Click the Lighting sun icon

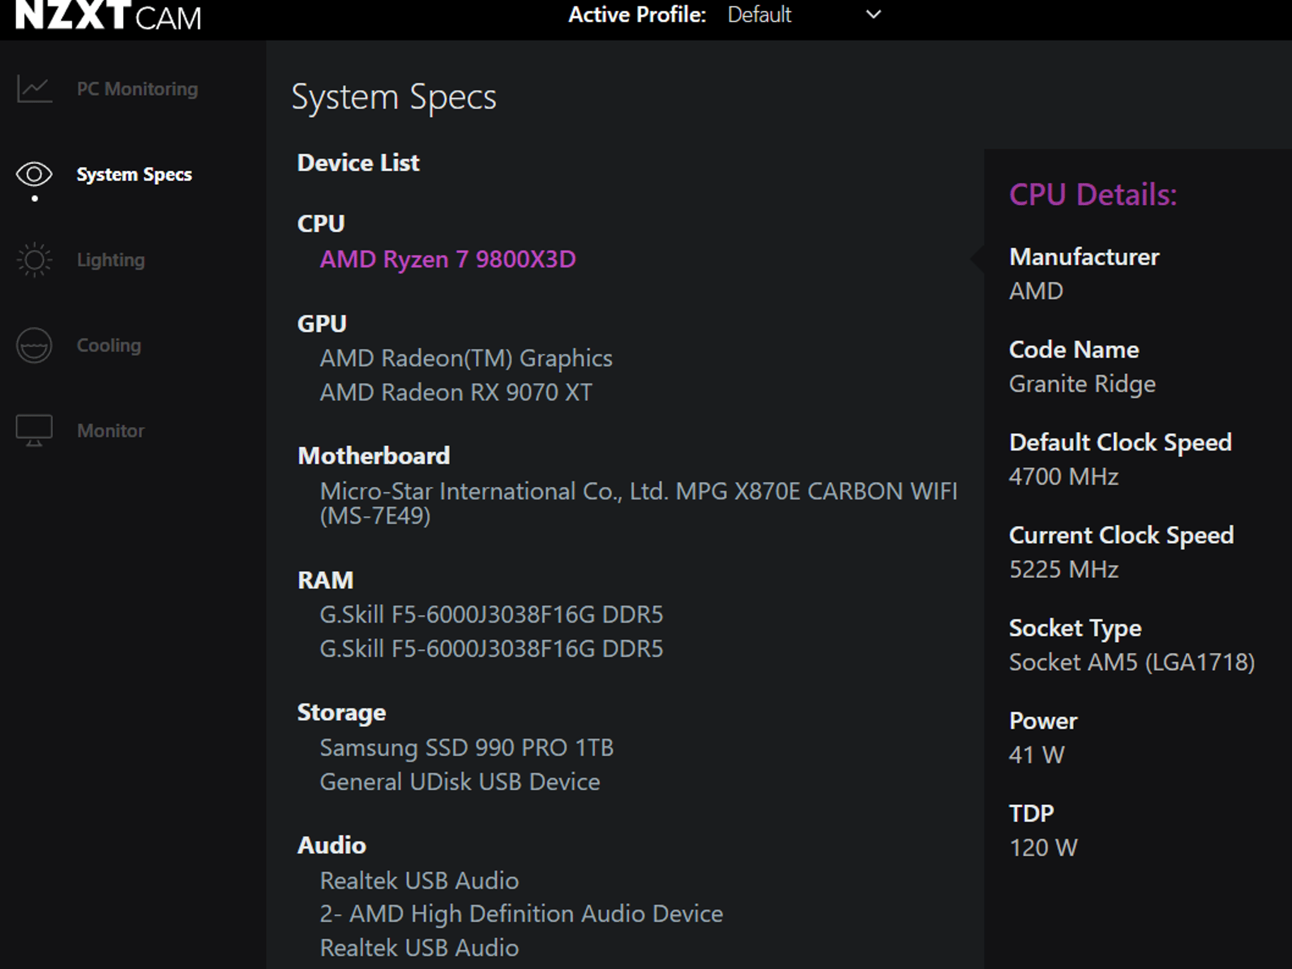(34, 260)
